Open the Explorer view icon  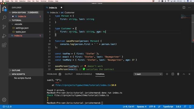coord(4,9)
